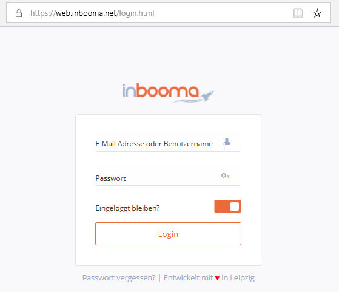Click the https:// prefix in address bar
The height and width of the screenshot is (292, 339).
[x=43, y=13]
